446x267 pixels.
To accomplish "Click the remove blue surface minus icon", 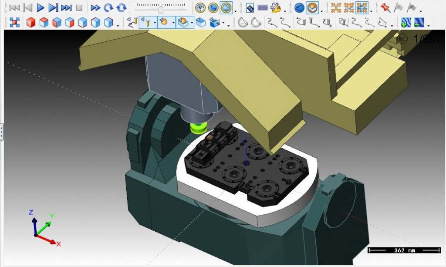I will coord(419,23).
